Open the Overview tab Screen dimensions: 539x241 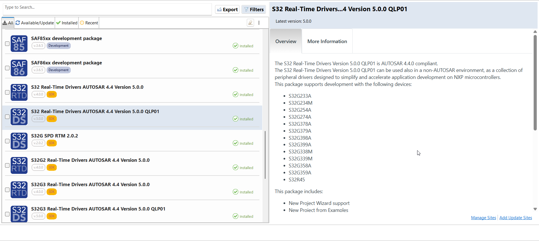[286, 41]
